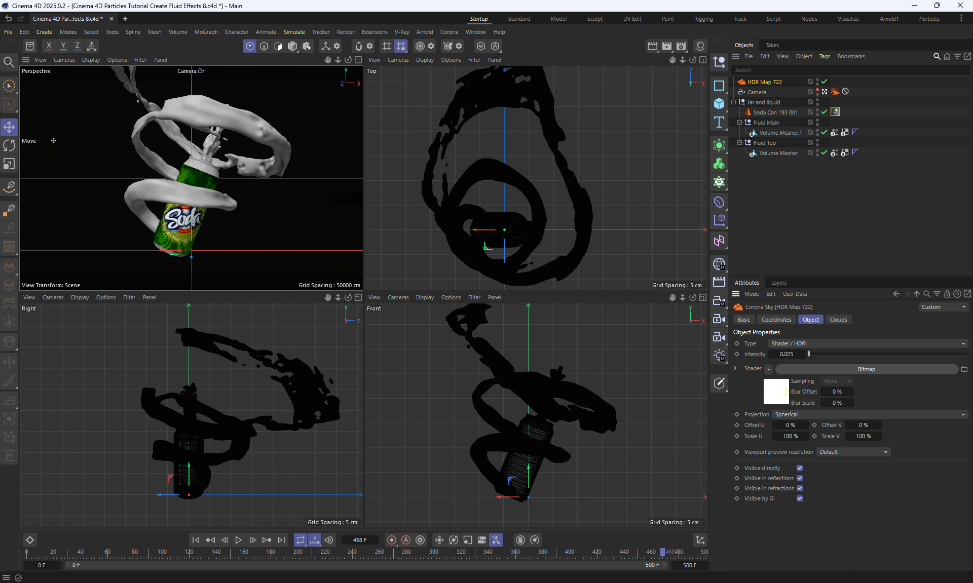
Task: Select the Volume Mesher.1 object
Action: [x=780, y=133]
